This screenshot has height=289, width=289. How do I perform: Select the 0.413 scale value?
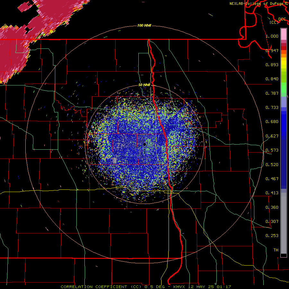[272, 193]
